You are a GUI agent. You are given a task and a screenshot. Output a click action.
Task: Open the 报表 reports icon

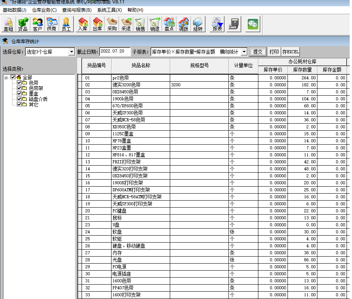[217, 24]
